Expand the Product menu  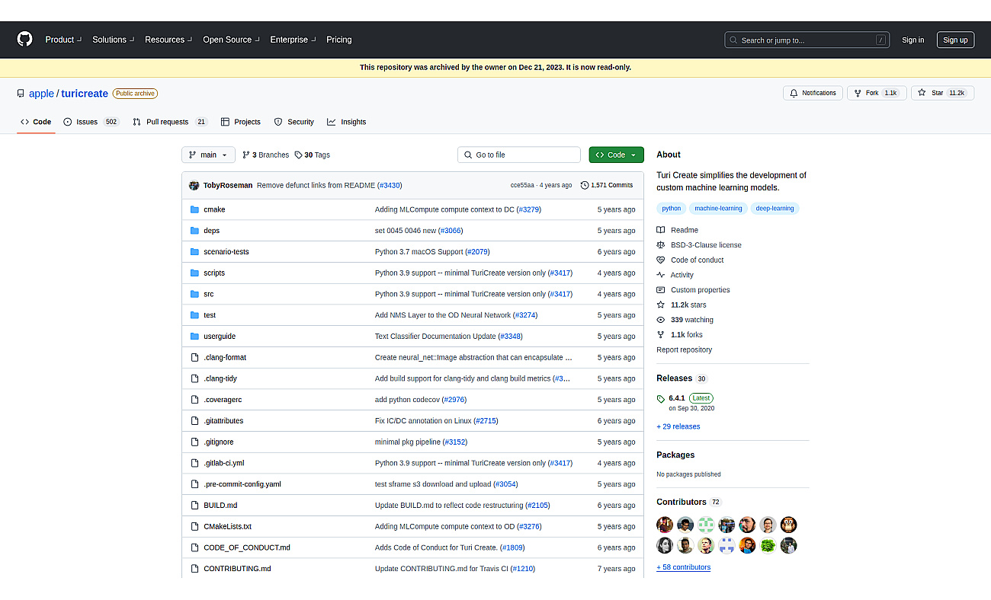63,40
